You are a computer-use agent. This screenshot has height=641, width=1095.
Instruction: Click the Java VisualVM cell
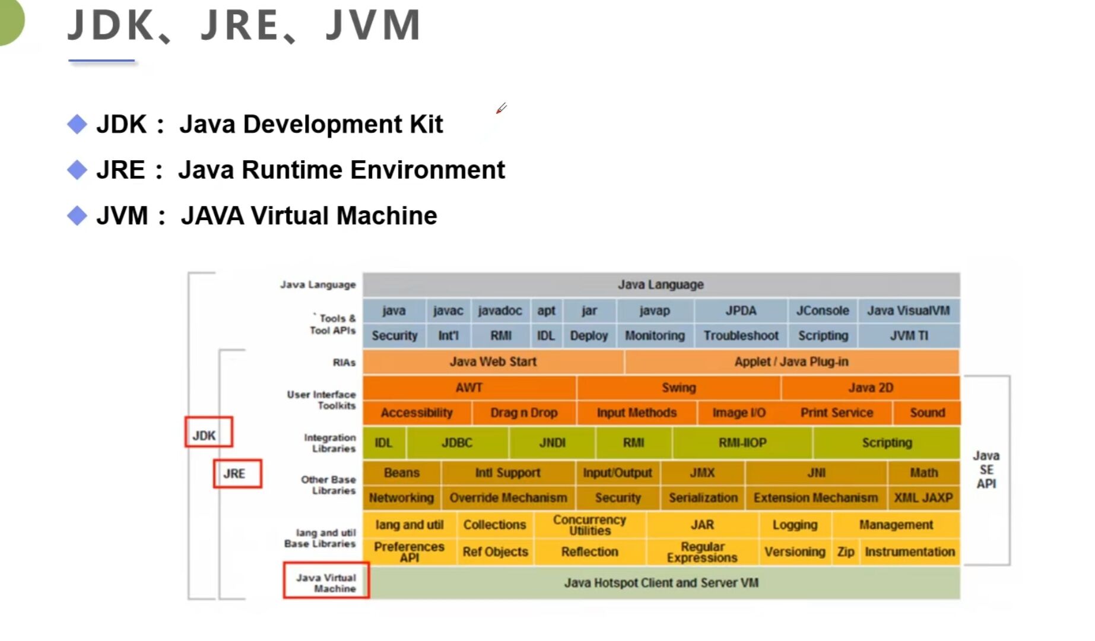909,310
